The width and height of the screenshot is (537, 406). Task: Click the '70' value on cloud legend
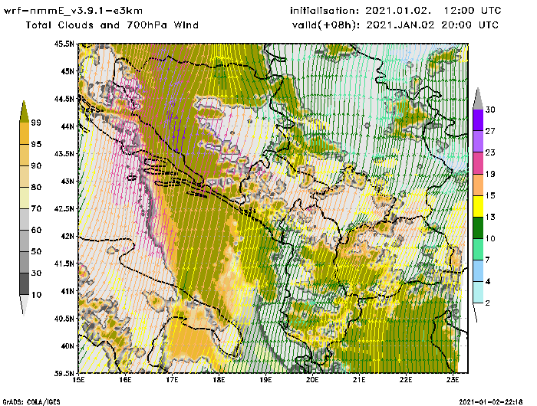(36, 208)
